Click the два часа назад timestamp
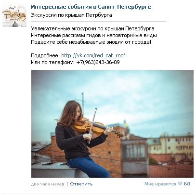Viewport: 196px width, 196px height. pyautogui.click(x=48, y=184)
